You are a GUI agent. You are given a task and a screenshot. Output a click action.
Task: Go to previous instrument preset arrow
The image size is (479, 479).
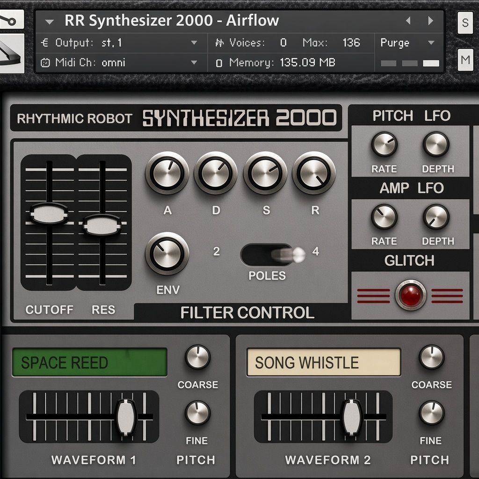click(x=408, y=21)
